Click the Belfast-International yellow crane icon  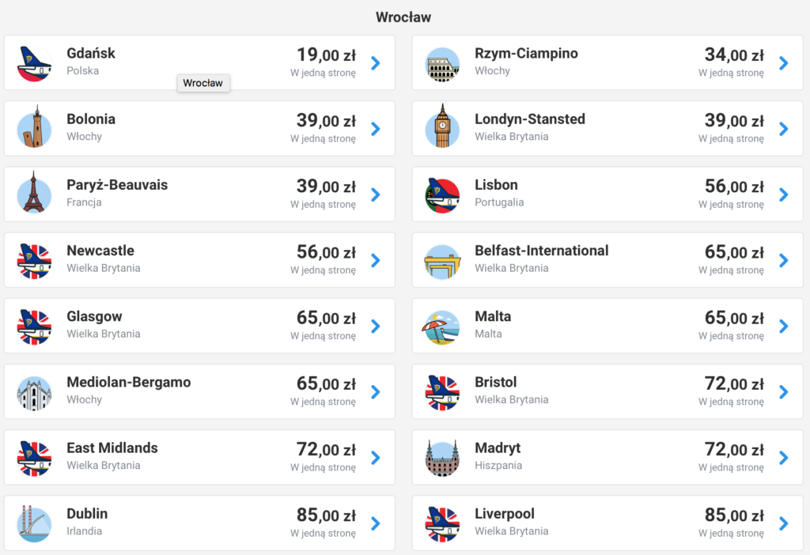point(441,261)
